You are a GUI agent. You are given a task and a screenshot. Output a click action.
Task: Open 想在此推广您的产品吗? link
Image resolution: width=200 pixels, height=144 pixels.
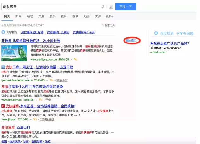pos(170,43)
